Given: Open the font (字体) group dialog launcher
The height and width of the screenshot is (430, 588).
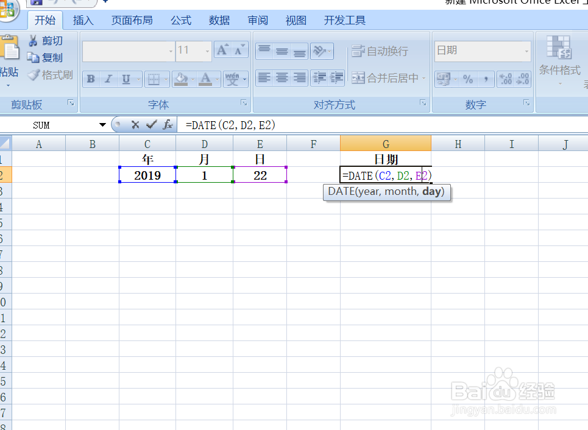Looking at the screenshot, I should [244, 103].
